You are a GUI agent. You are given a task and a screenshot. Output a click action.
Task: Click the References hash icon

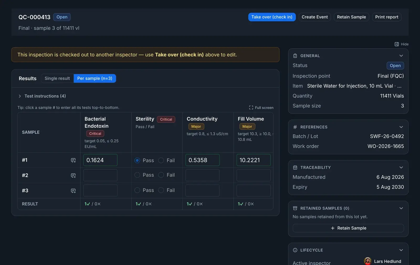295,127
